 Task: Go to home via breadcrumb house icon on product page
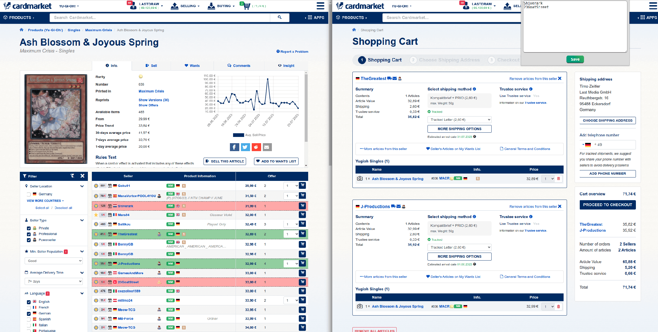pyautogui.click(x=22, y=30)
